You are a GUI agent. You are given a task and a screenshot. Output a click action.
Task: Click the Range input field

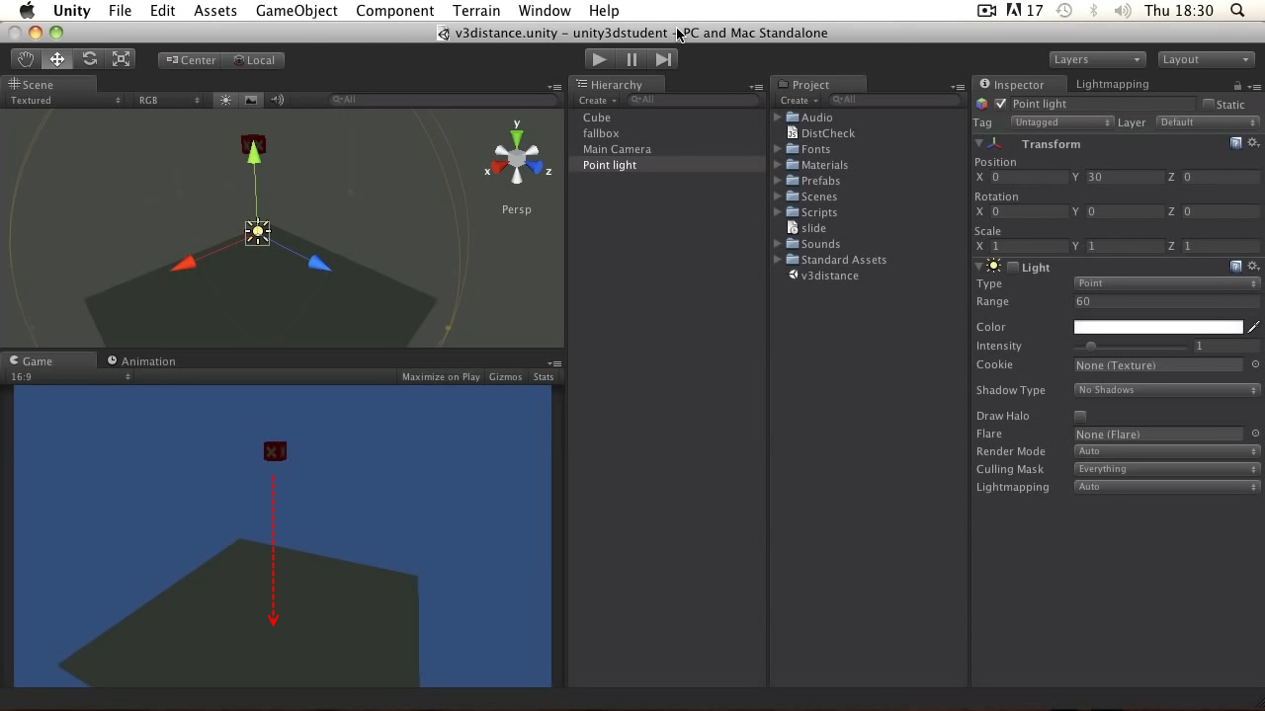pyautogui.click(x=1166, y=302)
